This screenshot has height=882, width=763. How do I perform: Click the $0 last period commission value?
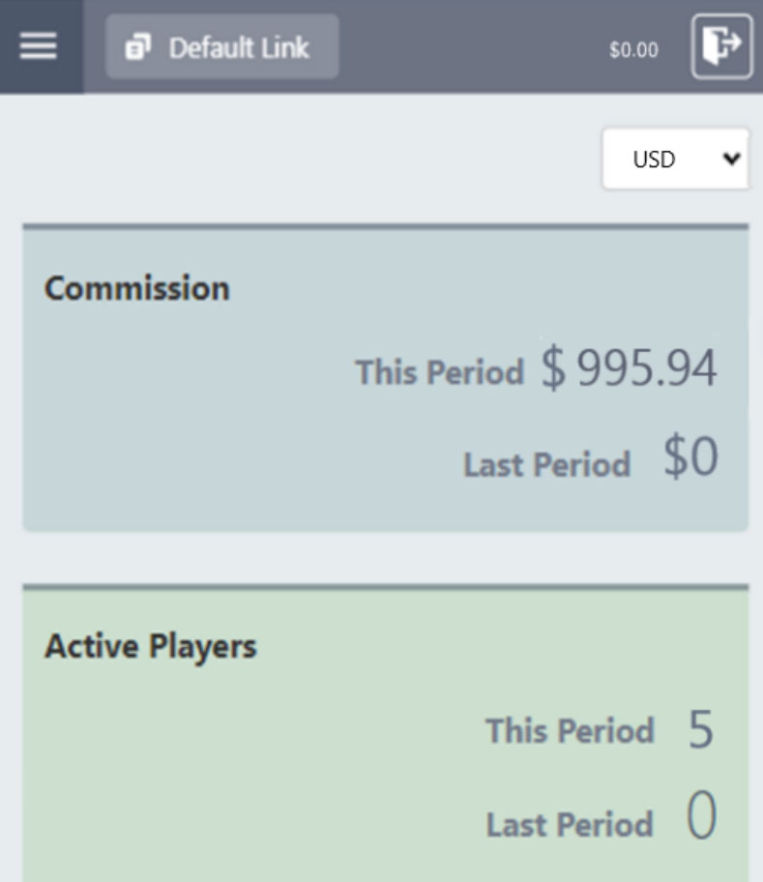pyautogui.click(x=690, y=458)
